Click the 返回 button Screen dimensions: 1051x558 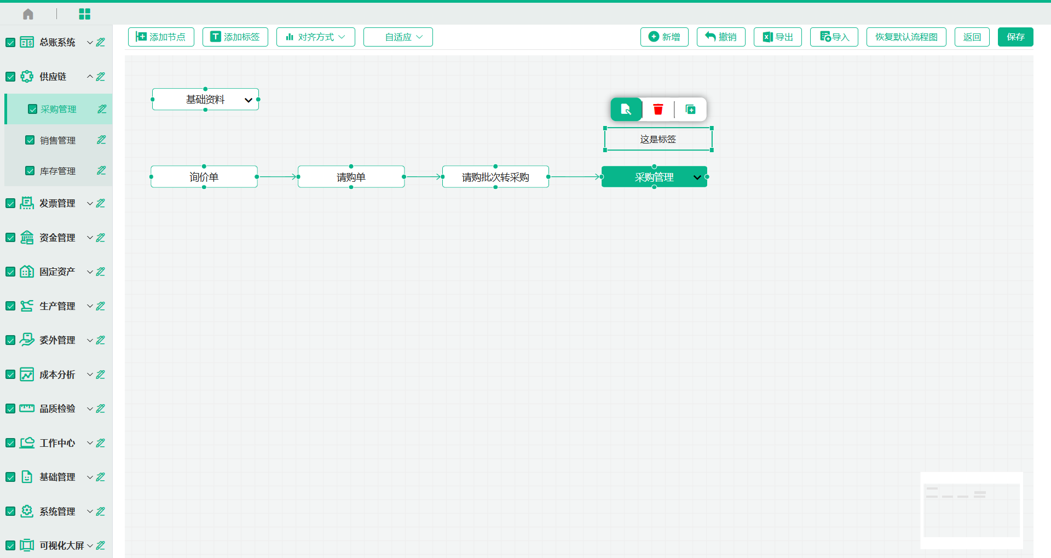[972, 37]
